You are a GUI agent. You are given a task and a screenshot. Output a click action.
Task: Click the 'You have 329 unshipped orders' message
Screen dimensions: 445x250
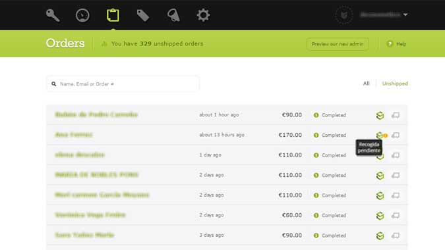(157, 43)
